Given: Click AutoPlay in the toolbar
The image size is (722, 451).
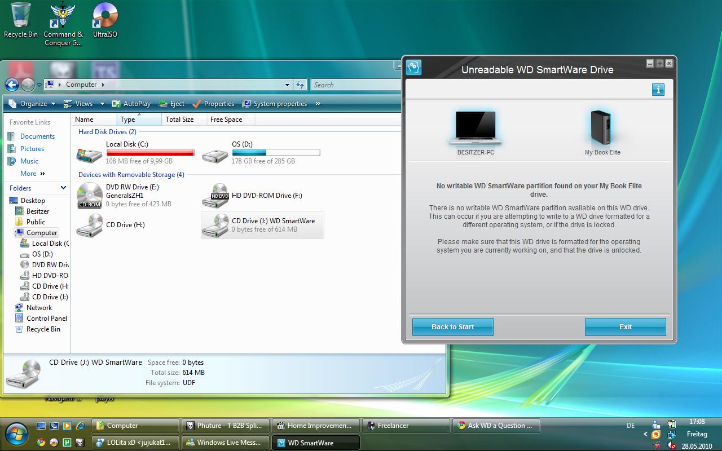Looking at the screenshot, I should 131,104.
